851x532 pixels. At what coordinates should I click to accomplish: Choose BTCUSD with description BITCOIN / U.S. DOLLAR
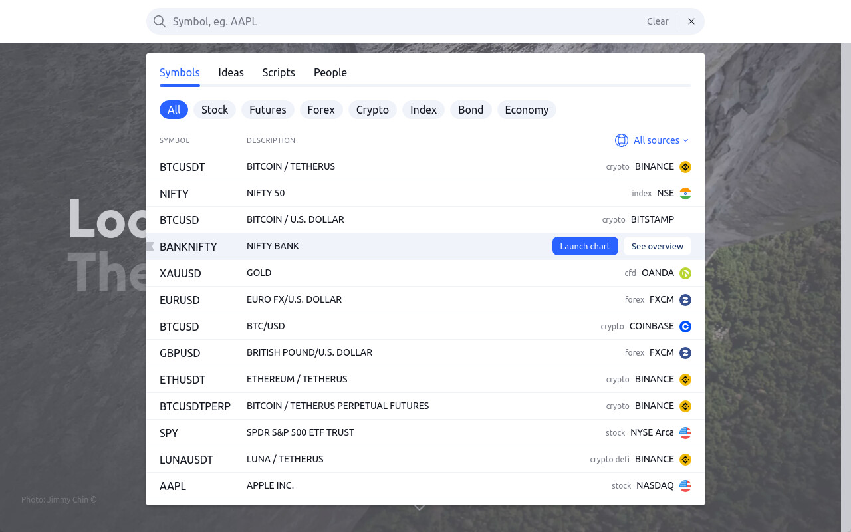point(180,220)
